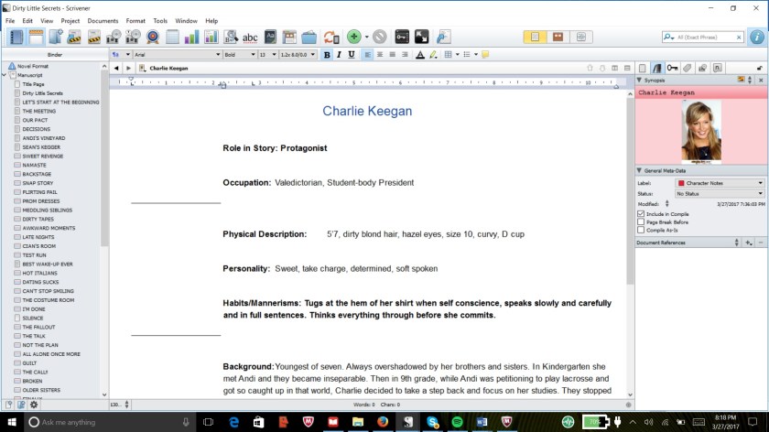This screenshot has width=769, height=432.
Task: Select DIRTY TAPES in the Binder
Action: pyautogui.click(x=38, y=219)
